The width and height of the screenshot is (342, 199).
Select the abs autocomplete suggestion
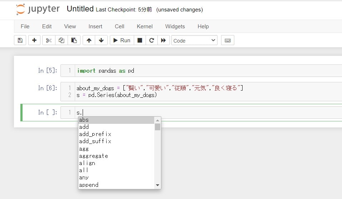tap(116, 120)
